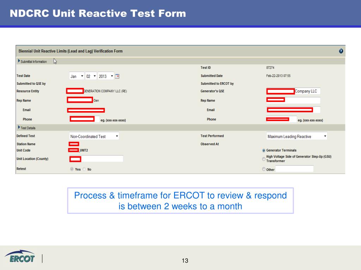361x270 pixels.
Task: Click the Unit Location (County) input field
Action: coord(96,159)
